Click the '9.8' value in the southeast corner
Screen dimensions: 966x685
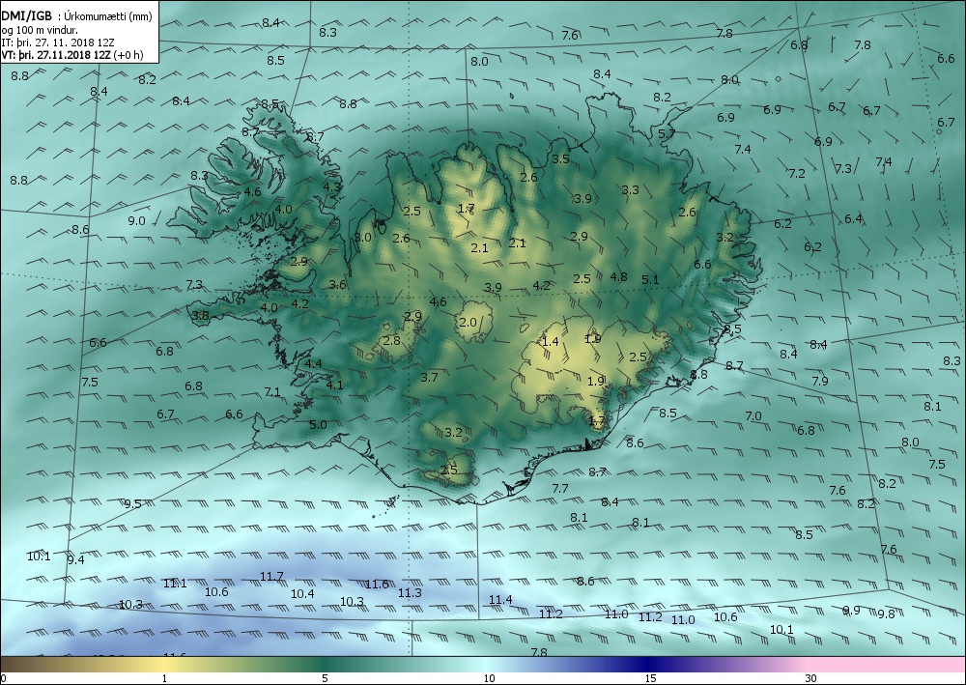[887, 614]
